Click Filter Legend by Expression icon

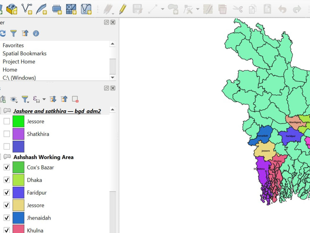coord(36,99)
